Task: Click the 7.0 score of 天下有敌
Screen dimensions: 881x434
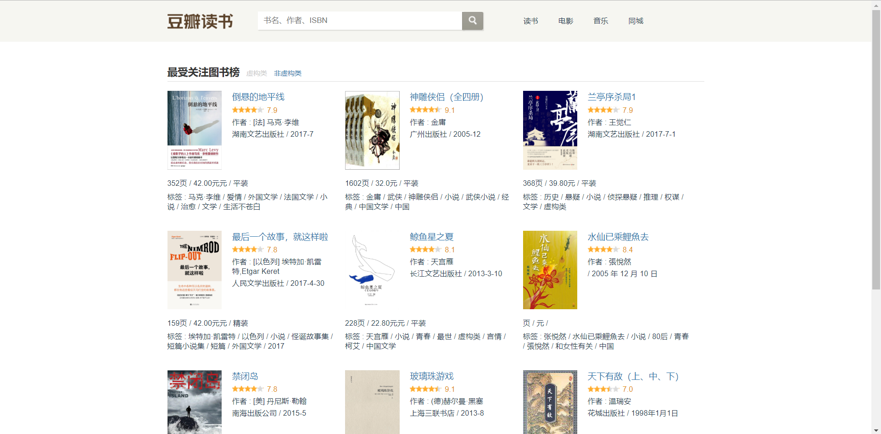Action: point(628,389)
